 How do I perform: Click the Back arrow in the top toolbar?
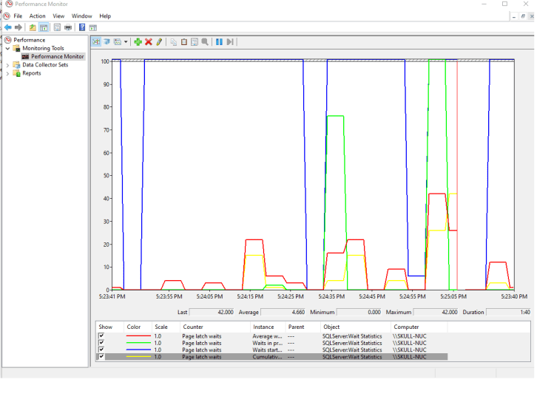point(7,27)
